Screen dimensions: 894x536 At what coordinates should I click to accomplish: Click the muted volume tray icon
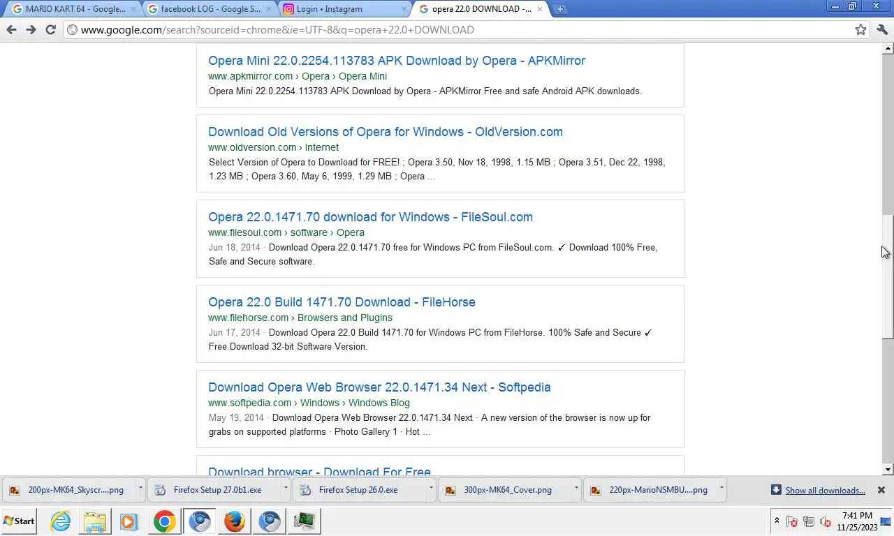[x=826, y=521]
